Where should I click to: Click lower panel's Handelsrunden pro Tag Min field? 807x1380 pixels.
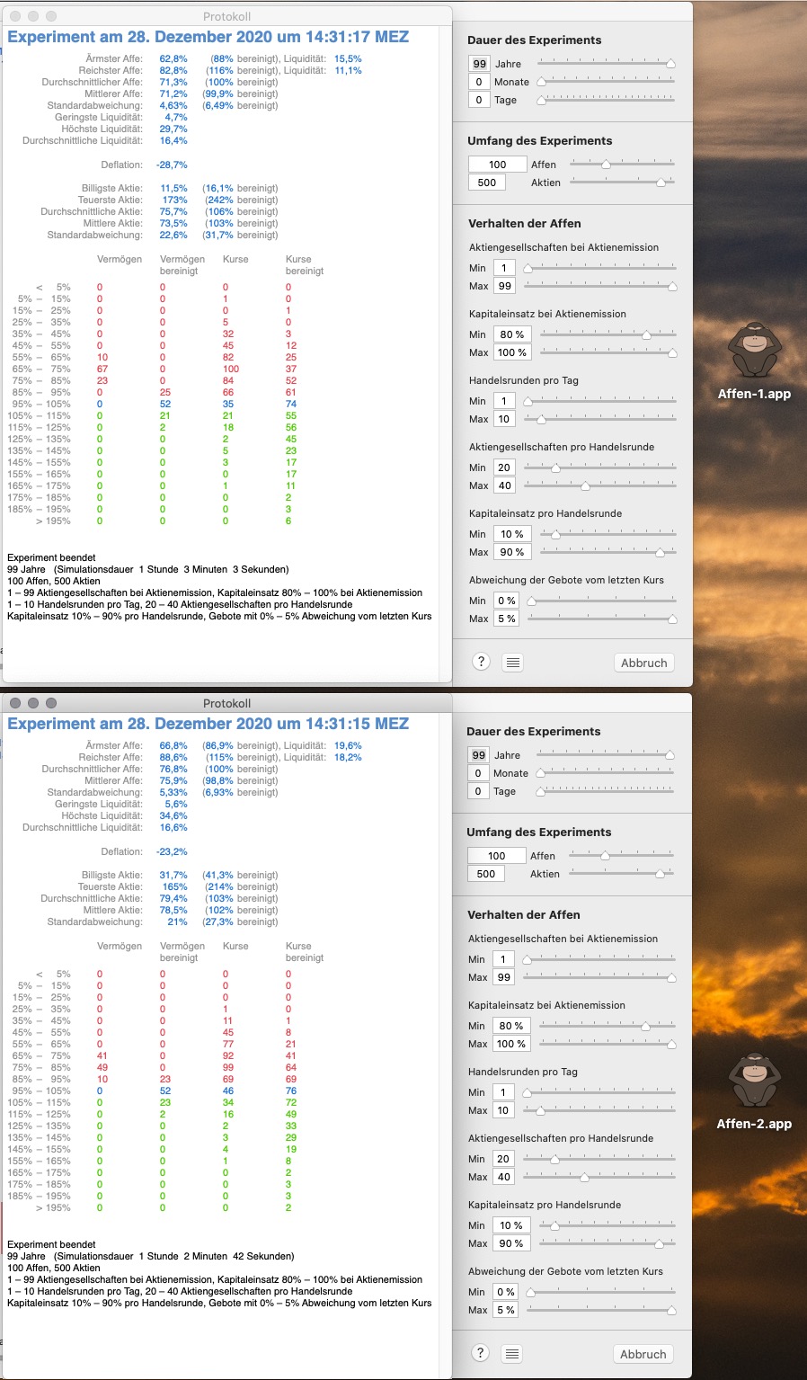tap(503, 1092)
